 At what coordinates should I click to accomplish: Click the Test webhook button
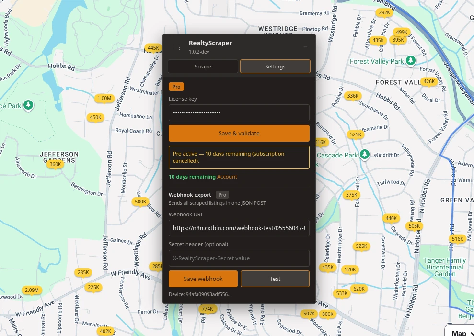tap(275, 279)
